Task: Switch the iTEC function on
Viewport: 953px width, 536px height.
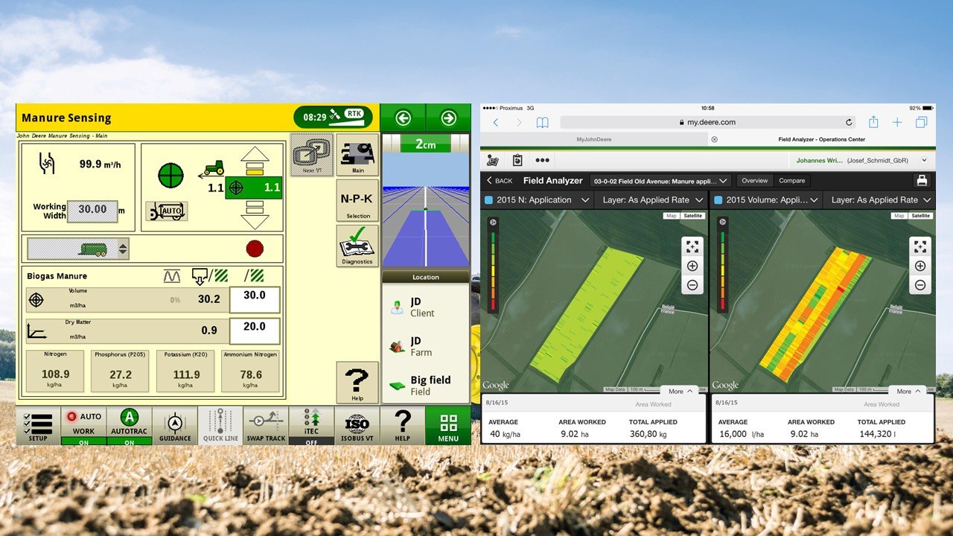Action: [311, 425]
